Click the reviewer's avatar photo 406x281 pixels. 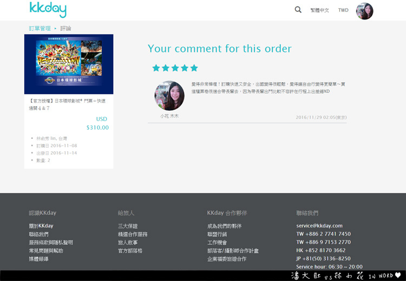click(x=169, y=96)
